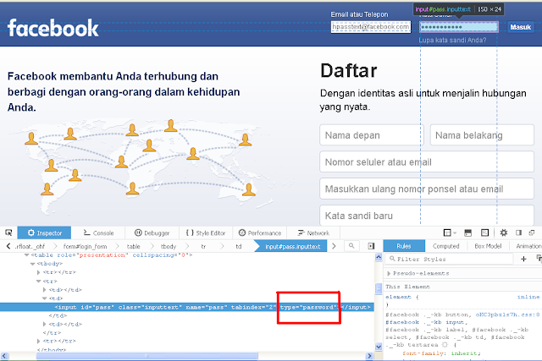Click the Email atau Telepon field

coord(371,27)
